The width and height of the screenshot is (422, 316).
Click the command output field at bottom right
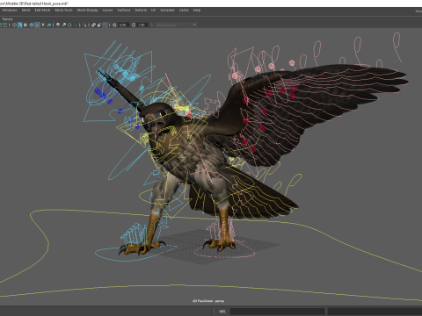click(x=375, y=312)
